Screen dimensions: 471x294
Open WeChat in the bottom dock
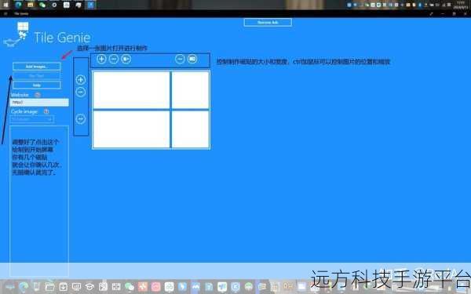click(130, 287)
